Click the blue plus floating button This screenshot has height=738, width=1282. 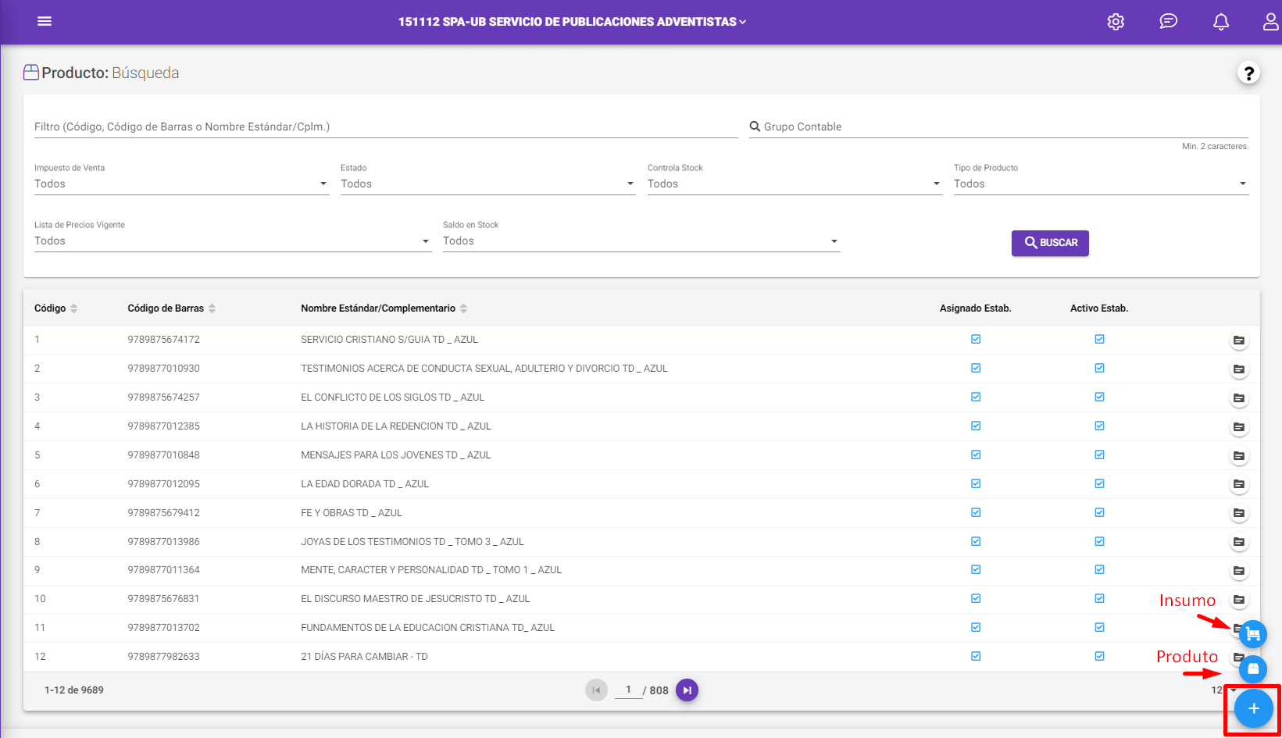(1254, 708)
